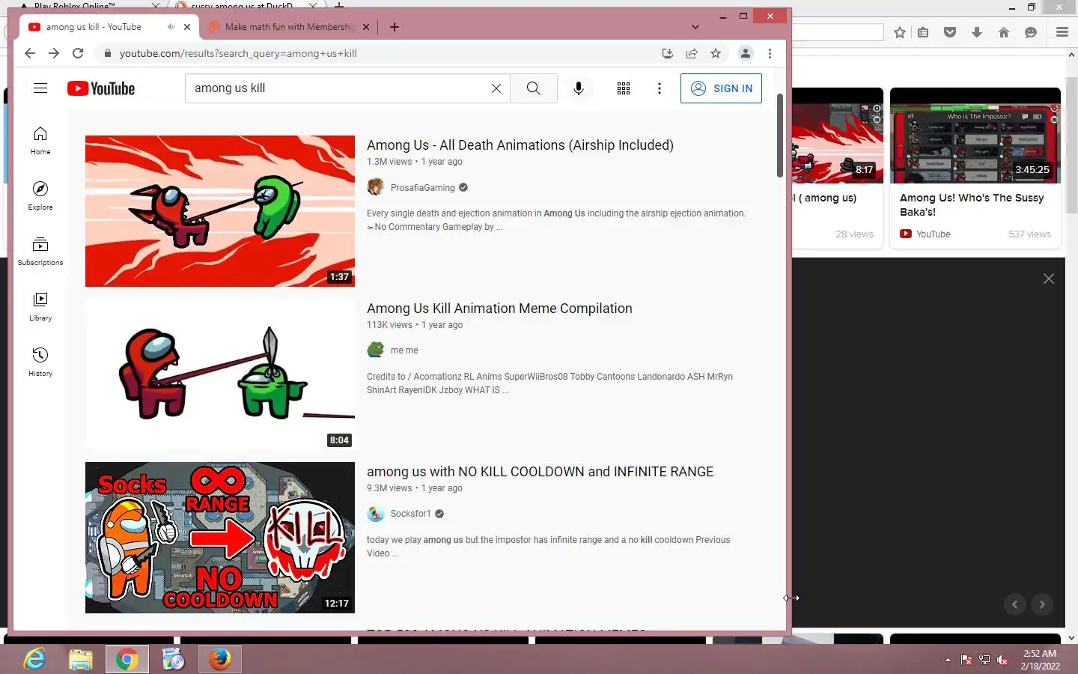
Task: Close the 'among us kill' tab
Action: (187, 27)
